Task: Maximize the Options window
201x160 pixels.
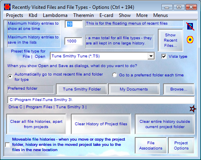Action: point(179,7)
